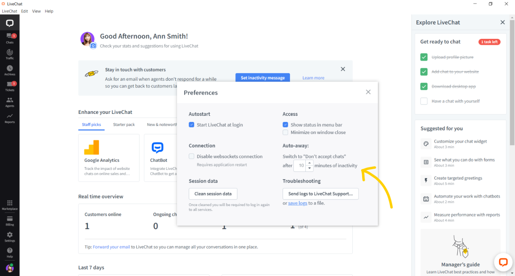This screenshot has height=276, width=515.
Task: Open the Manager's guide illustration card
Action: tap(460, 252)
